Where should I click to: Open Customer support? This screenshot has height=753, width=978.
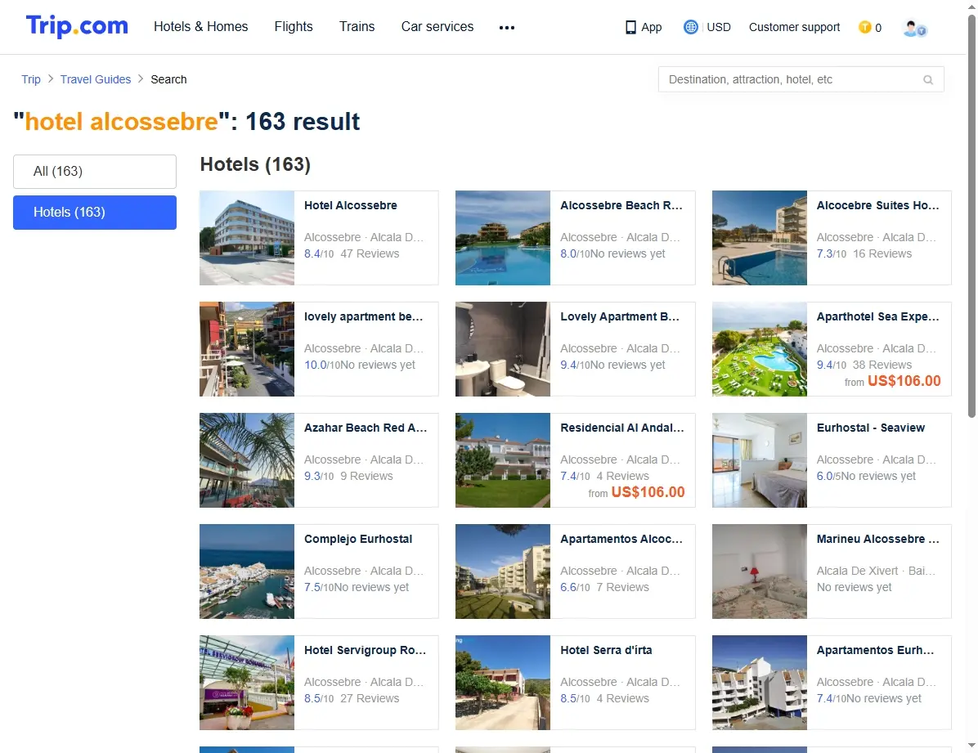pos(794,28)
